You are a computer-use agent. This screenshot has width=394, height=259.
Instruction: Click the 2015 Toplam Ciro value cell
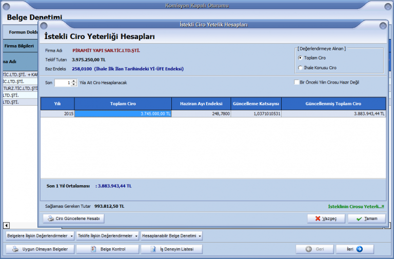click(123, 114)
